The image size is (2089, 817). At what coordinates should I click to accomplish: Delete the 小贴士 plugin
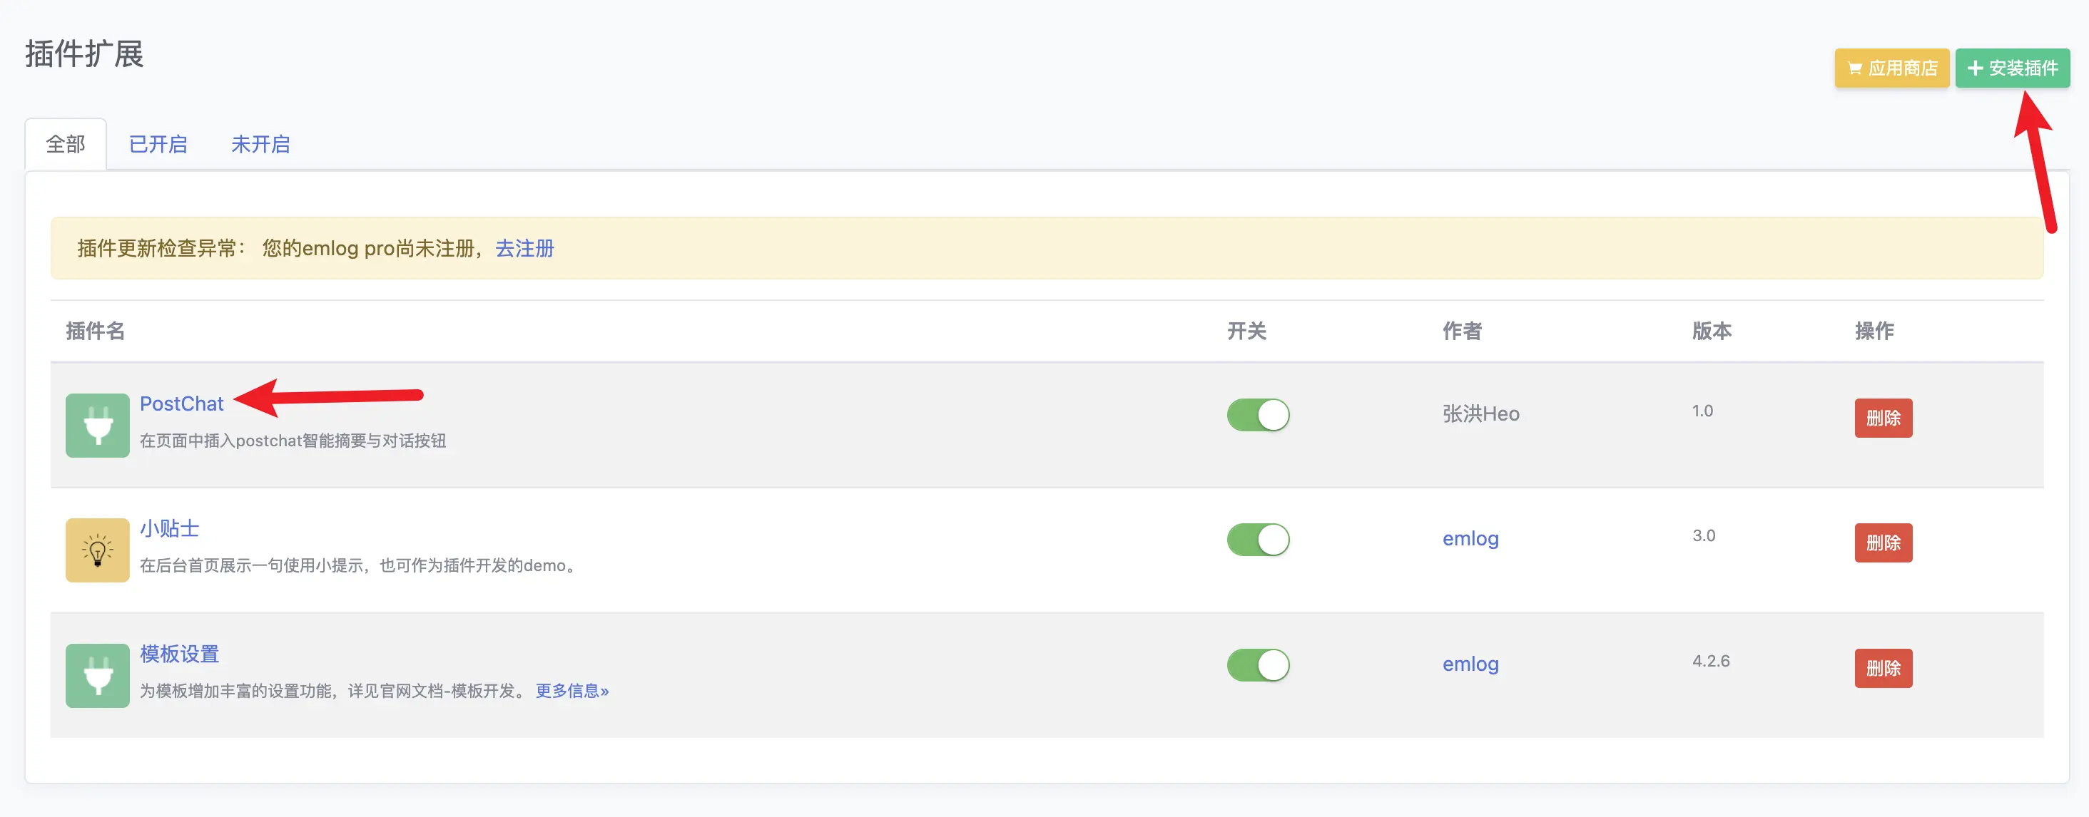[1883, 543]
